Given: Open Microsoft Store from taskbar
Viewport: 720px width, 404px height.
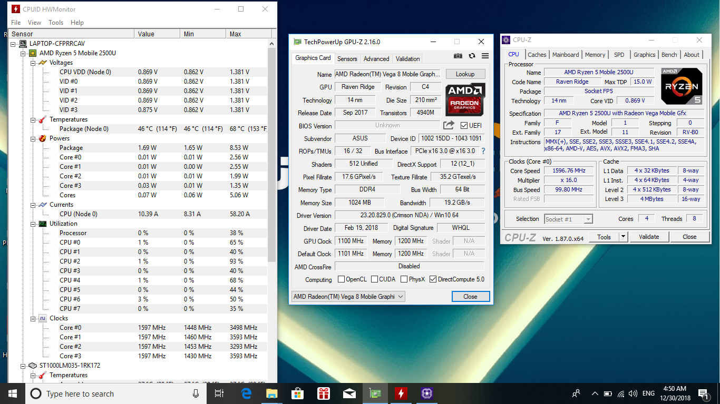Looking at the screenshot, I should (x=297, y=393).
